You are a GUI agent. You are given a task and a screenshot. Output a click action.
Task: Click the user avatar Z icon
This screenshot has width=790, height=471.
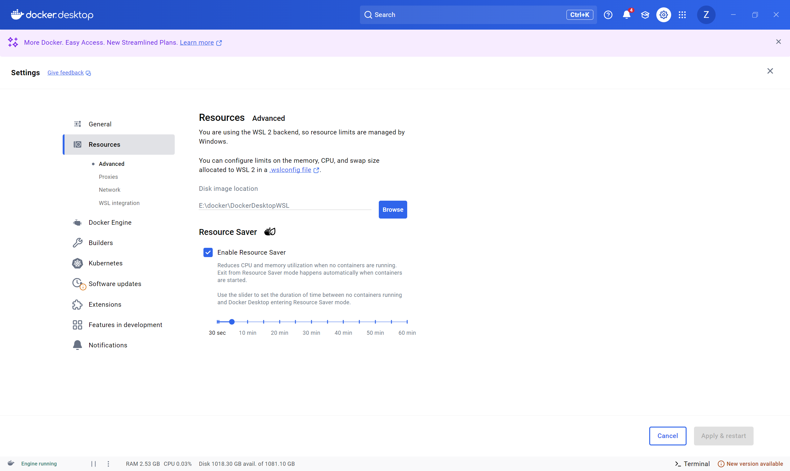point(706,15)
